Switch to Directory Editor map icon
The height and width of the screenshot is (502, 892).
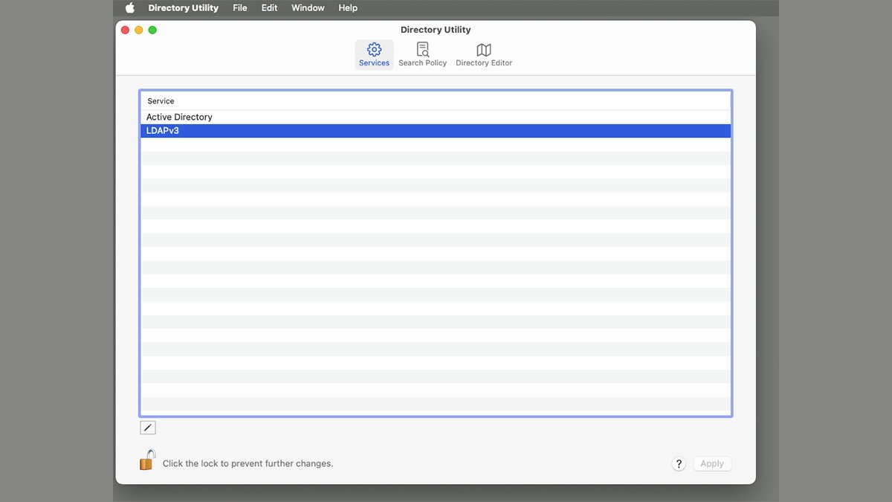point(484,50)
